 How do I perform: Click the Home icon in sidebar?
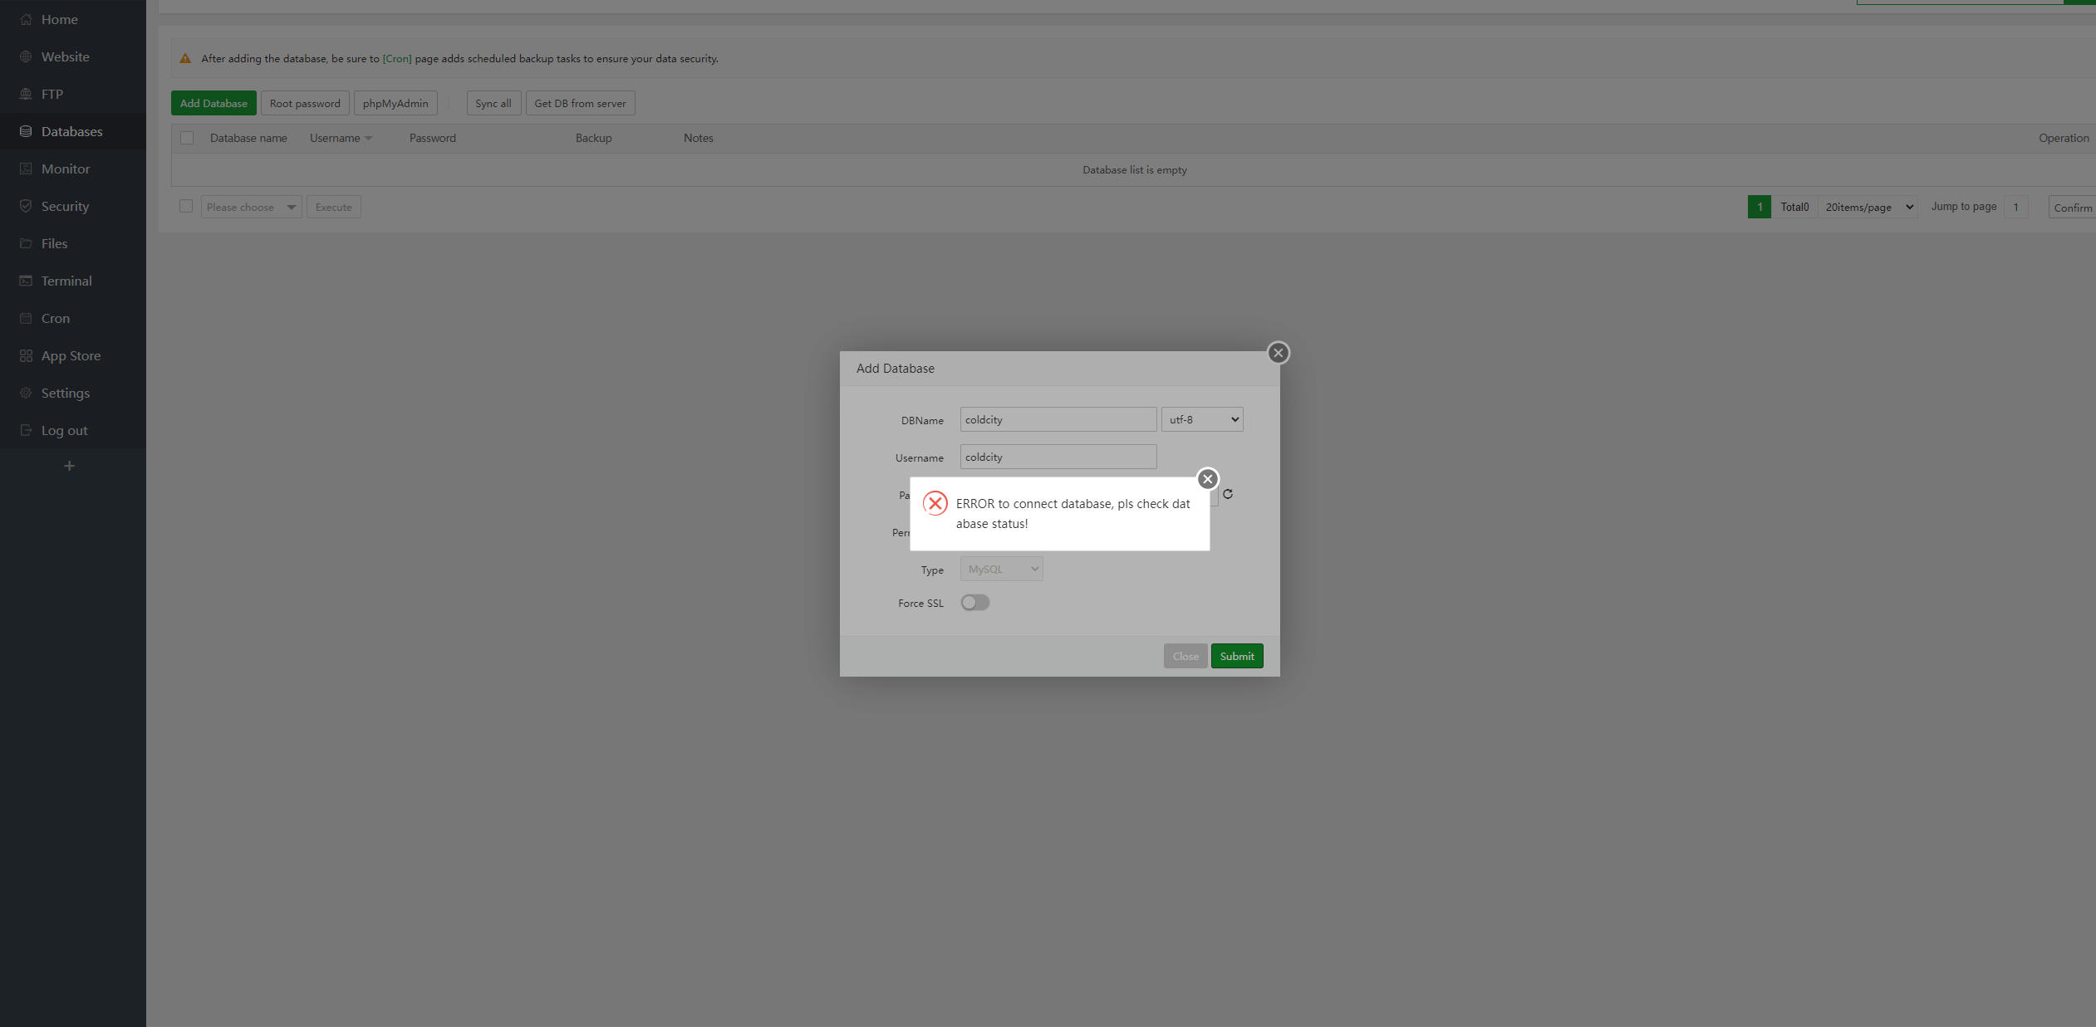tap(26, 19)
